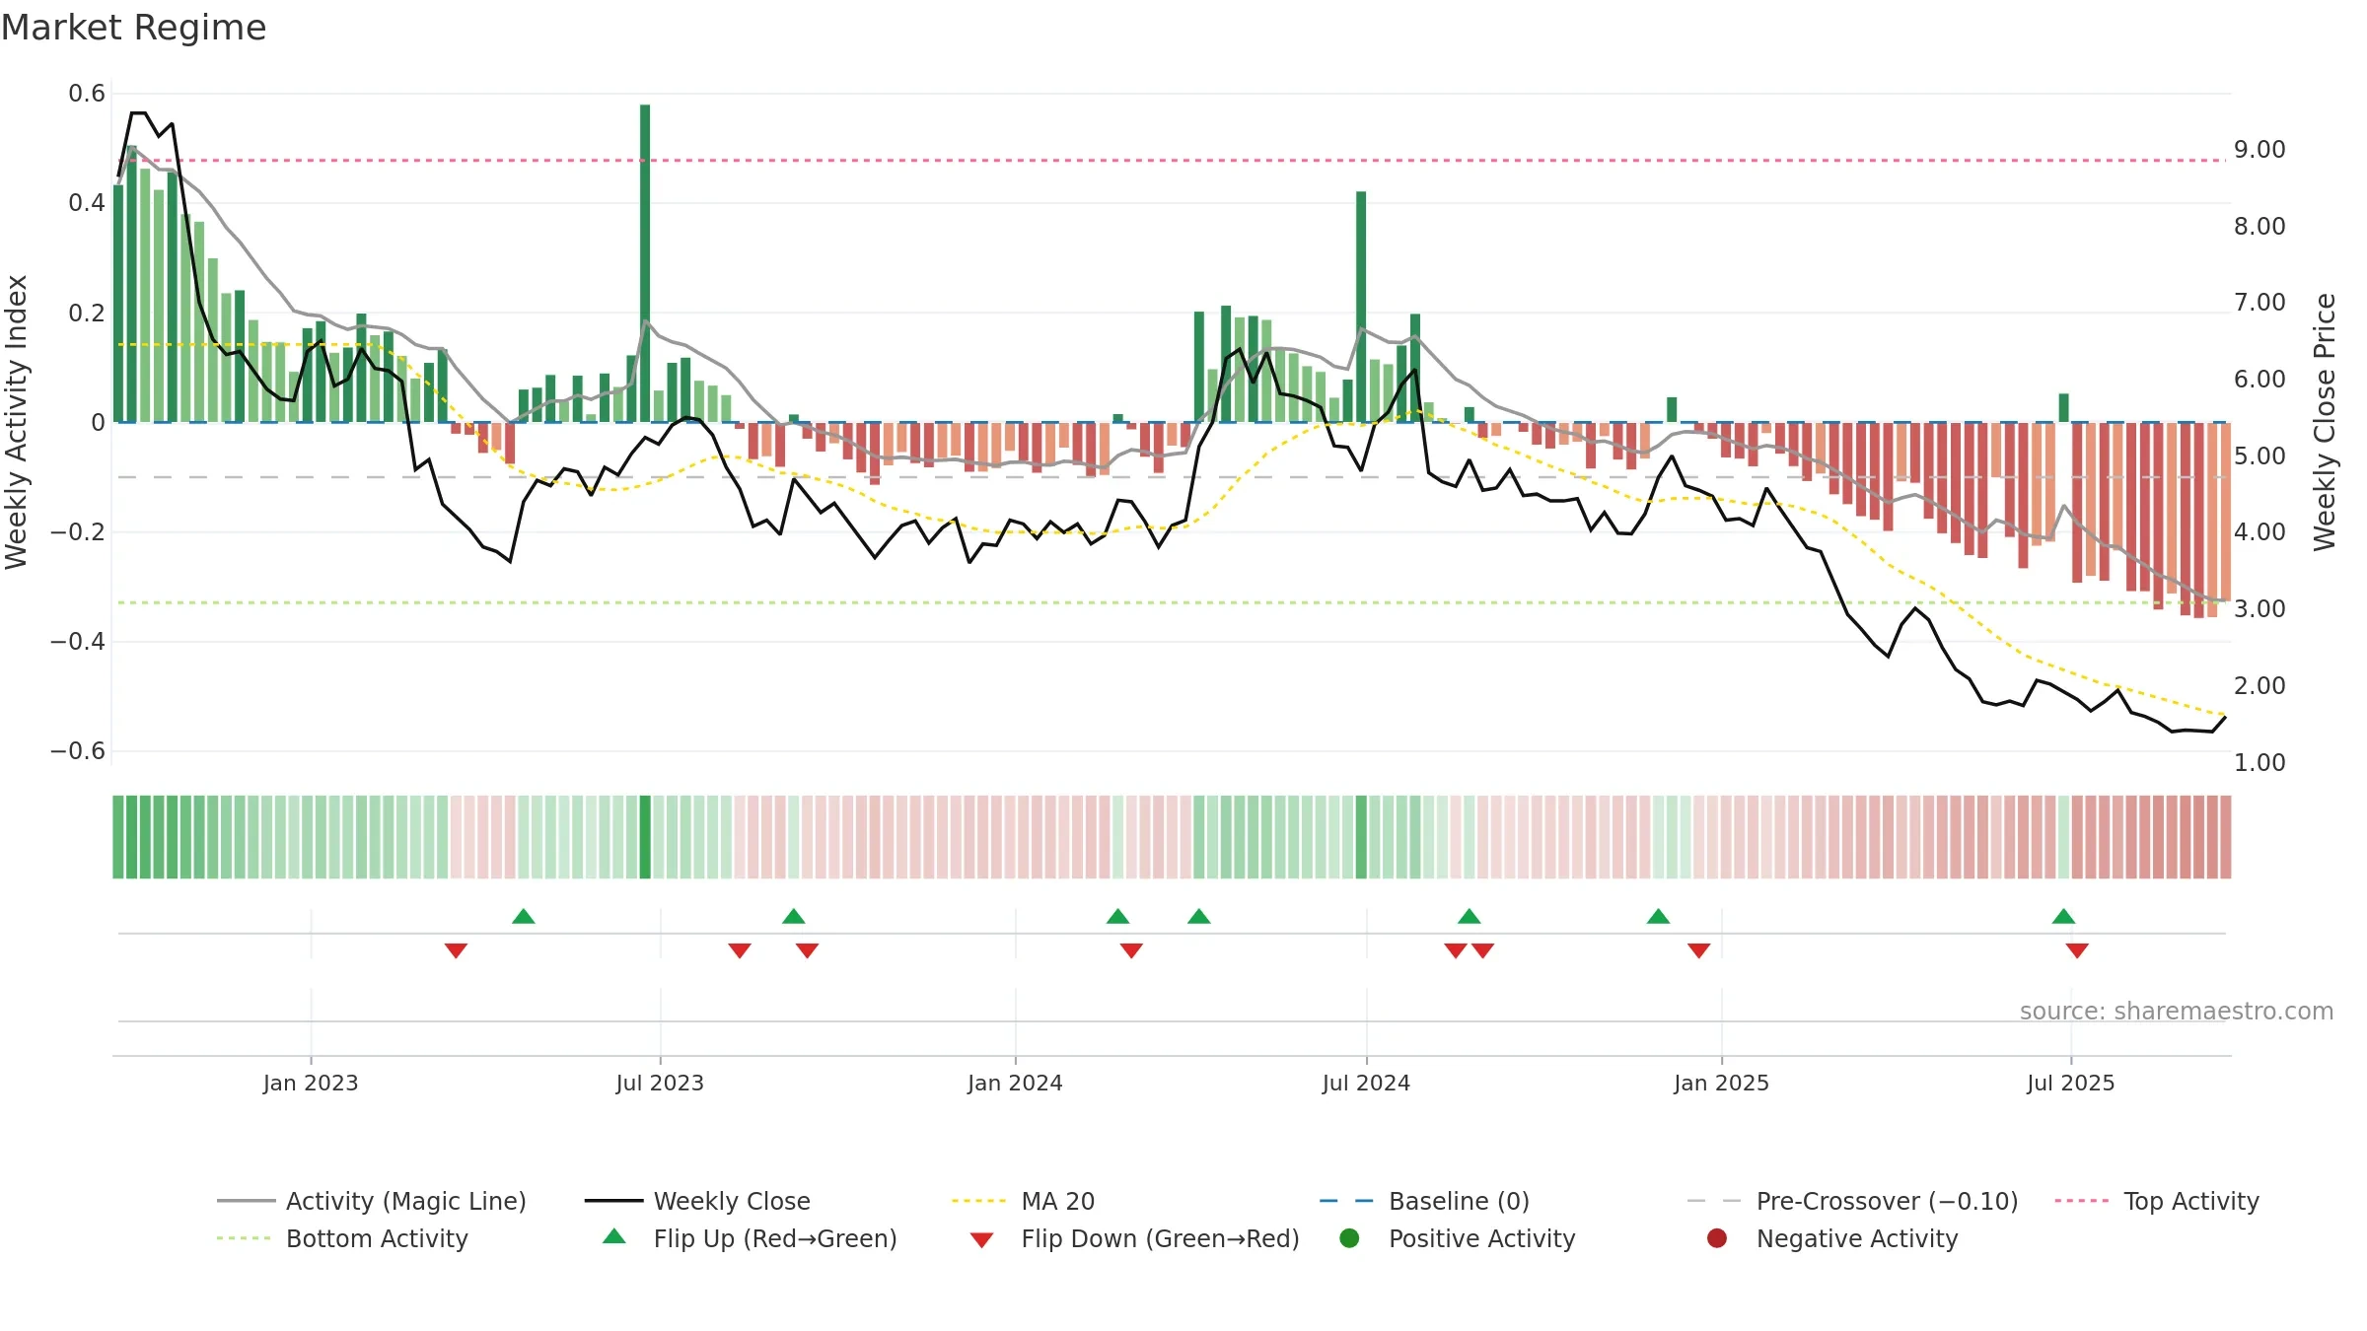The height and width of the screenshot is (1331, 2367).
Task: Click the Flip Up marker before Jan 2025
Action: point(1658,917)
